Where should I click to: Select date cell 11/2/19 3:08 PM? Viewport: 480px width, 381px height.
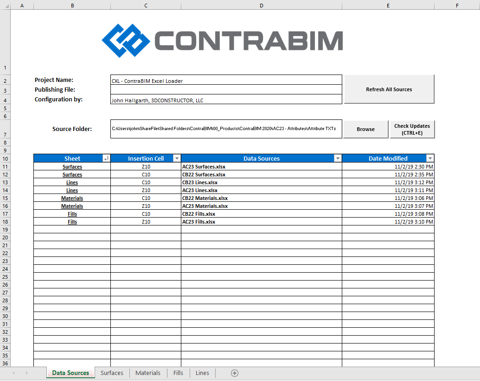[x=388, y=214]
